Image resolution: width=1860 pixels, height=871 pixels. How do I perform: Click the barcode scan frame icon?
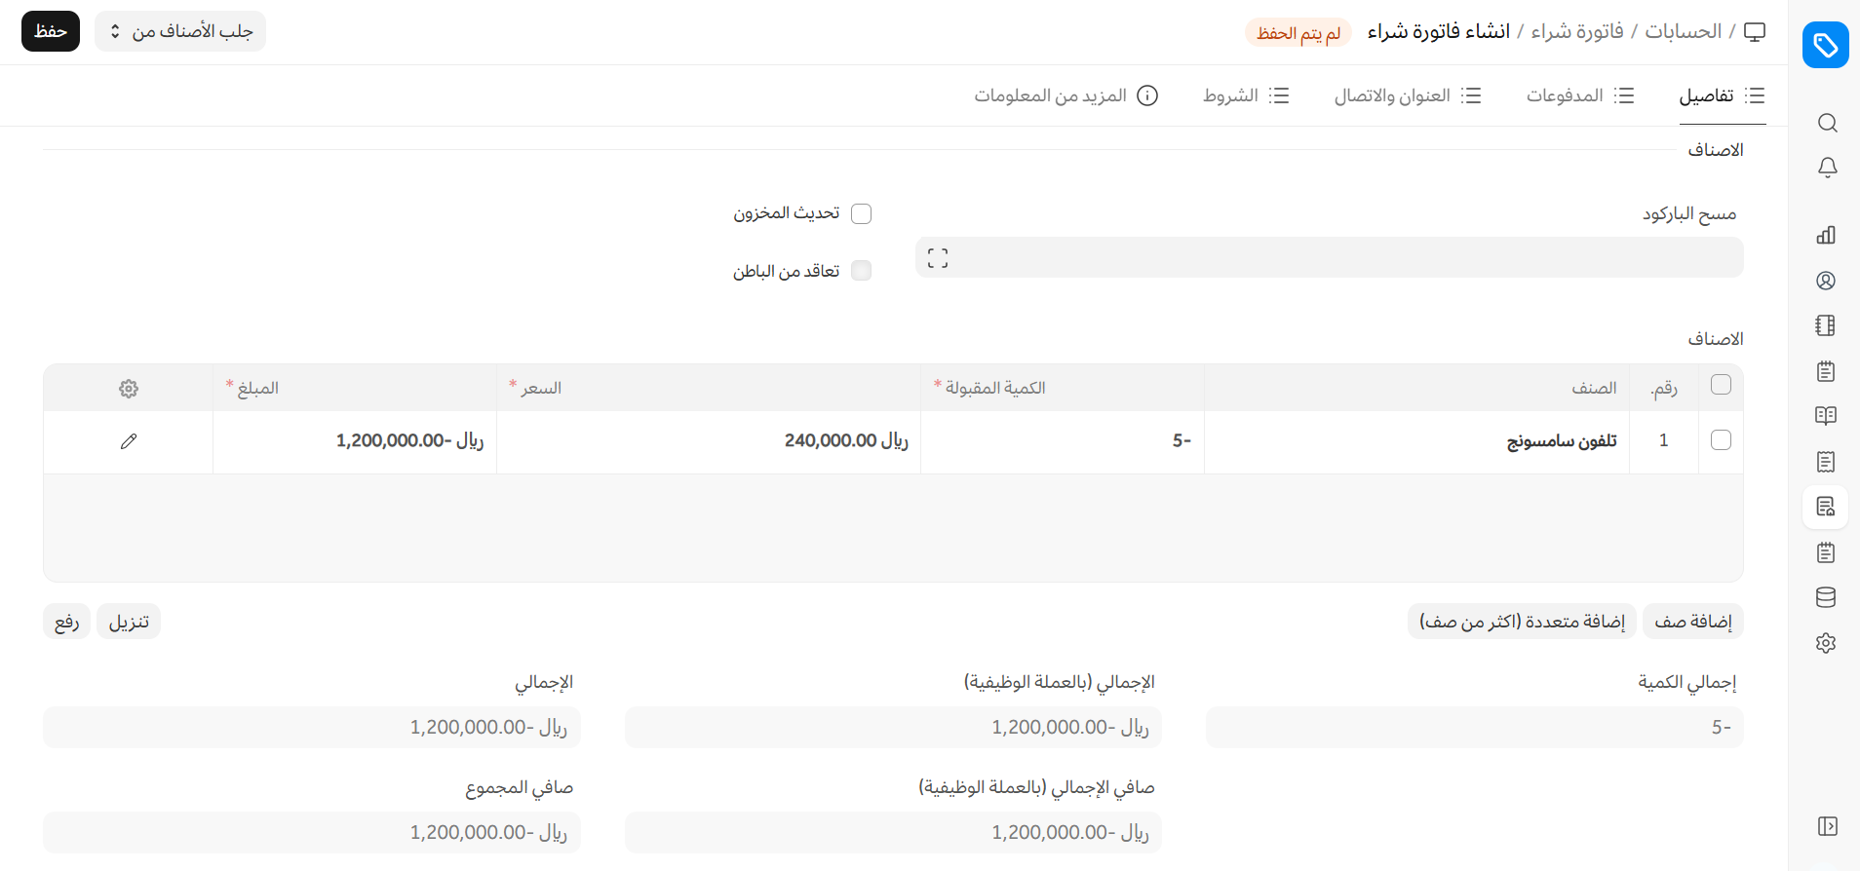pos(938,258)
